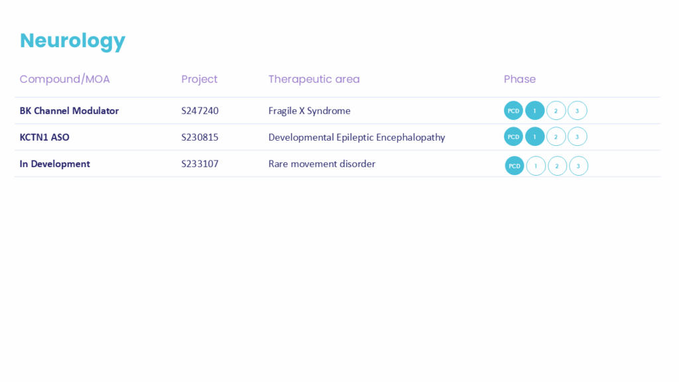679x382 pixels.
Task: Select phase 2 circle for project S230815
Action: 556,137
